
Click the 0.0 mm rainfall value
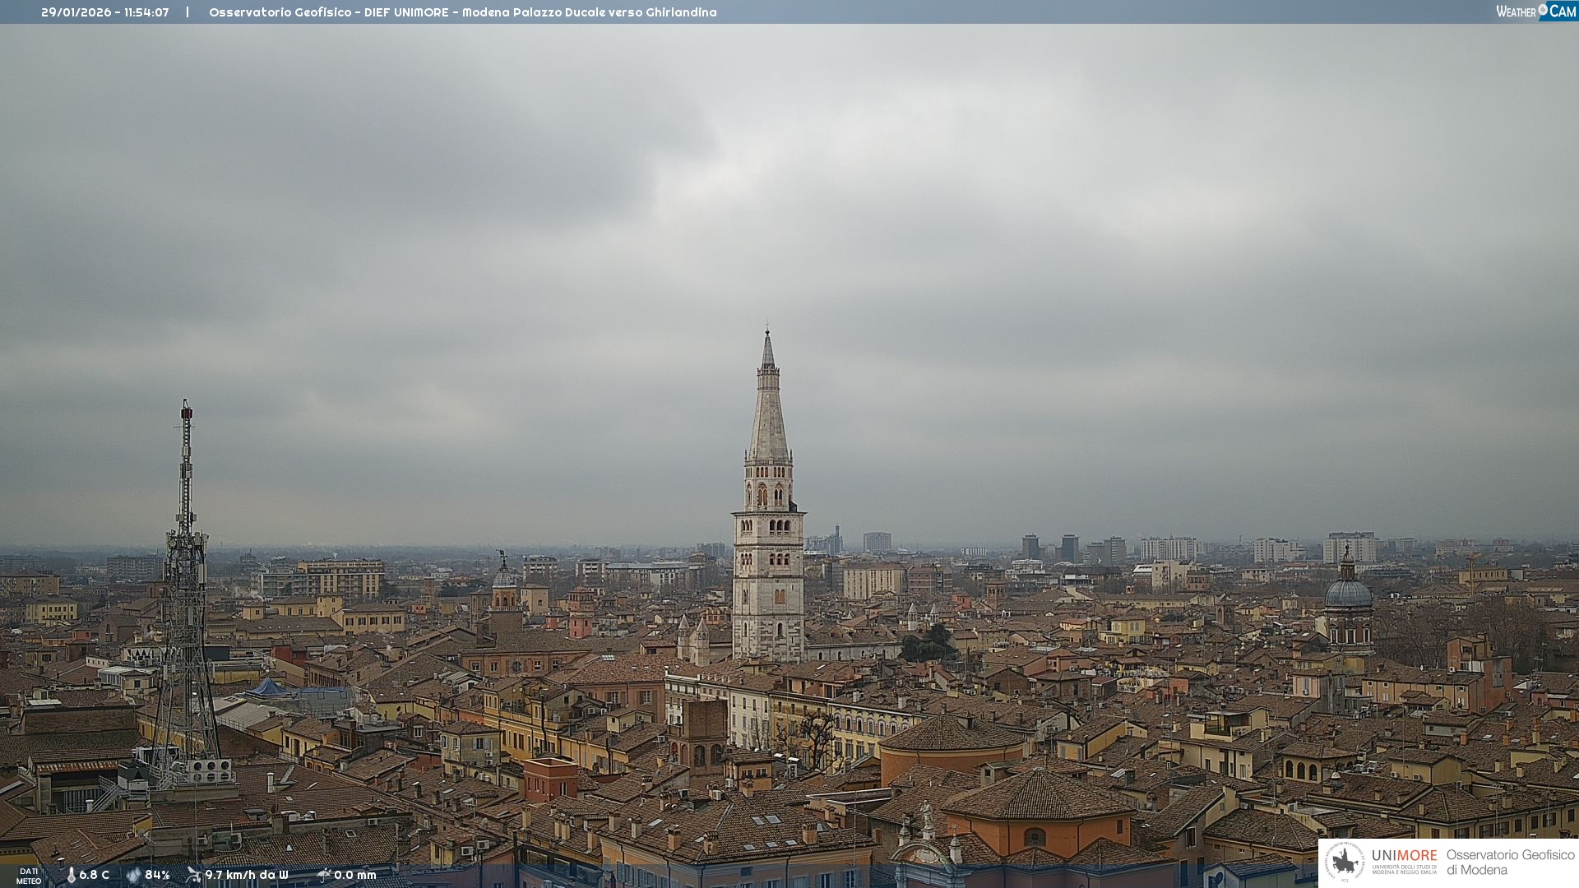pyautogui.click(x=355, y=875)
